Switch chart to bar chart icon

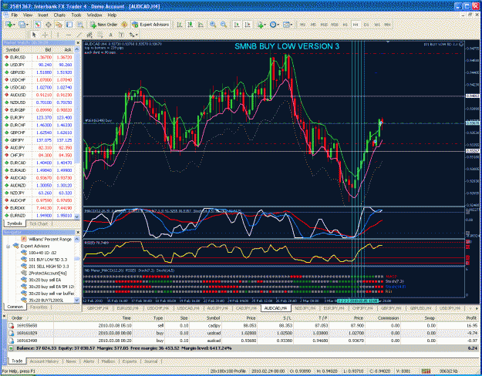point(180,25)
